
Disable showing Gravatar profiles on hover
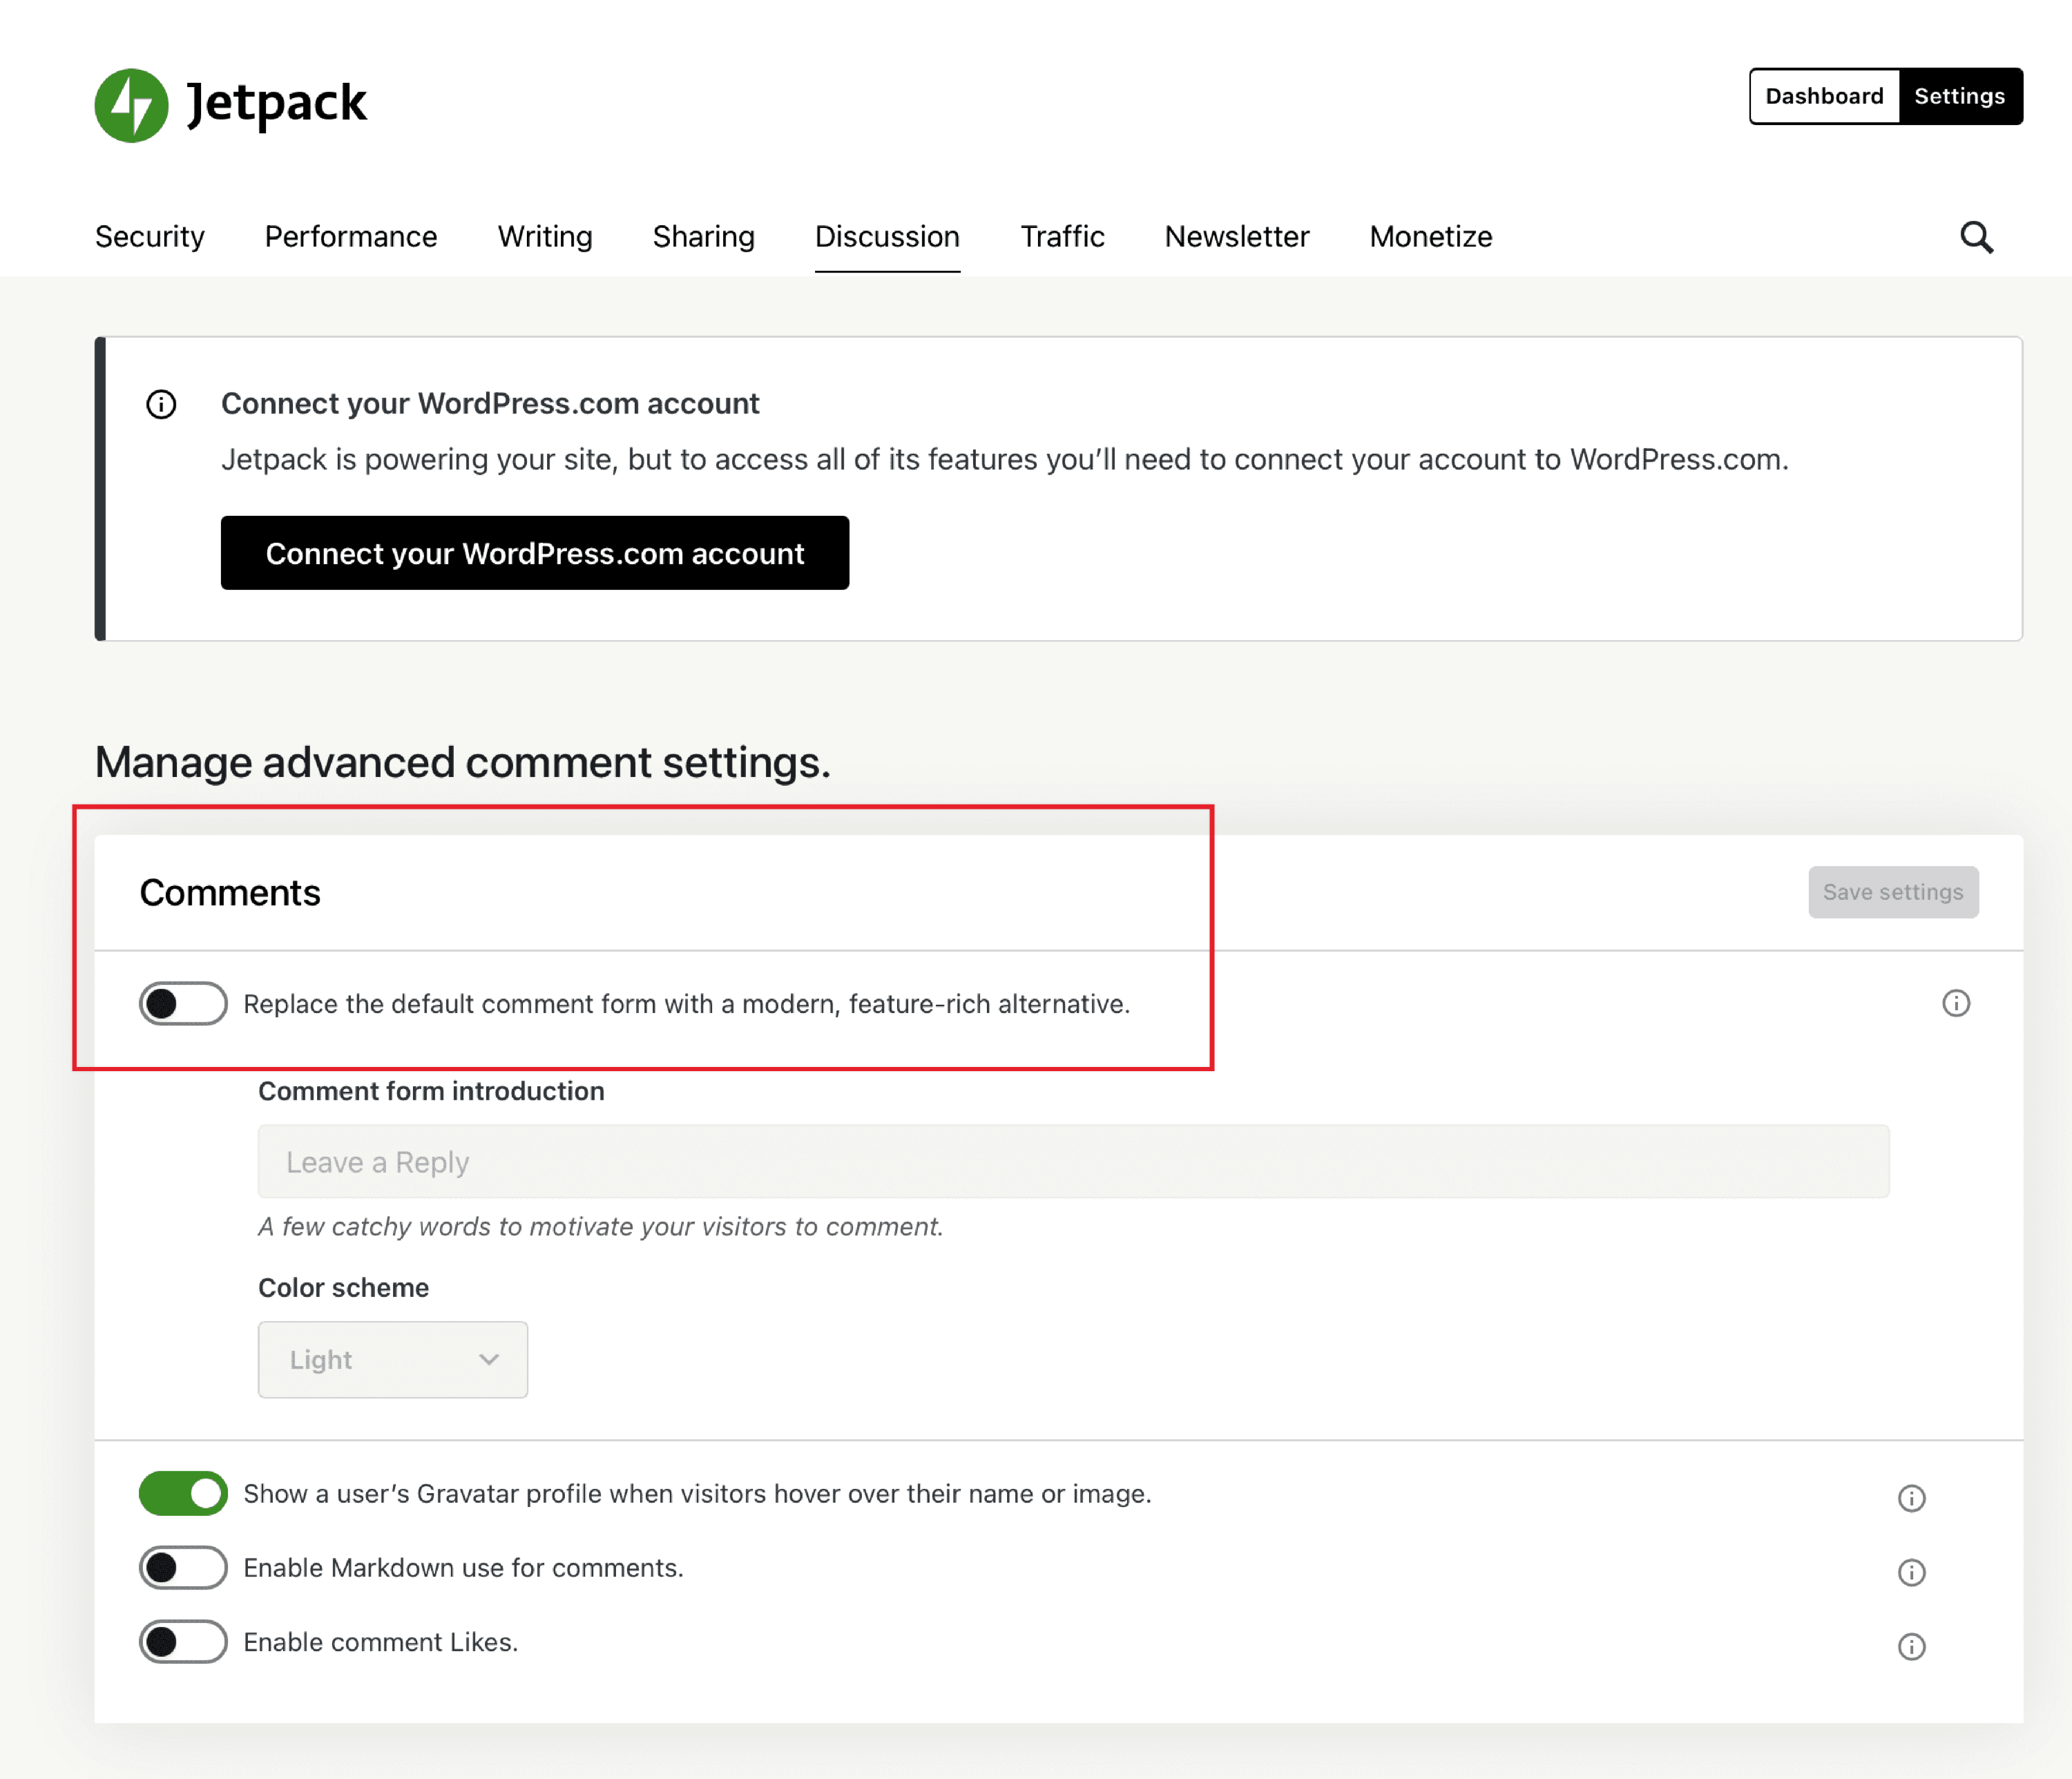coord(183,1494)
